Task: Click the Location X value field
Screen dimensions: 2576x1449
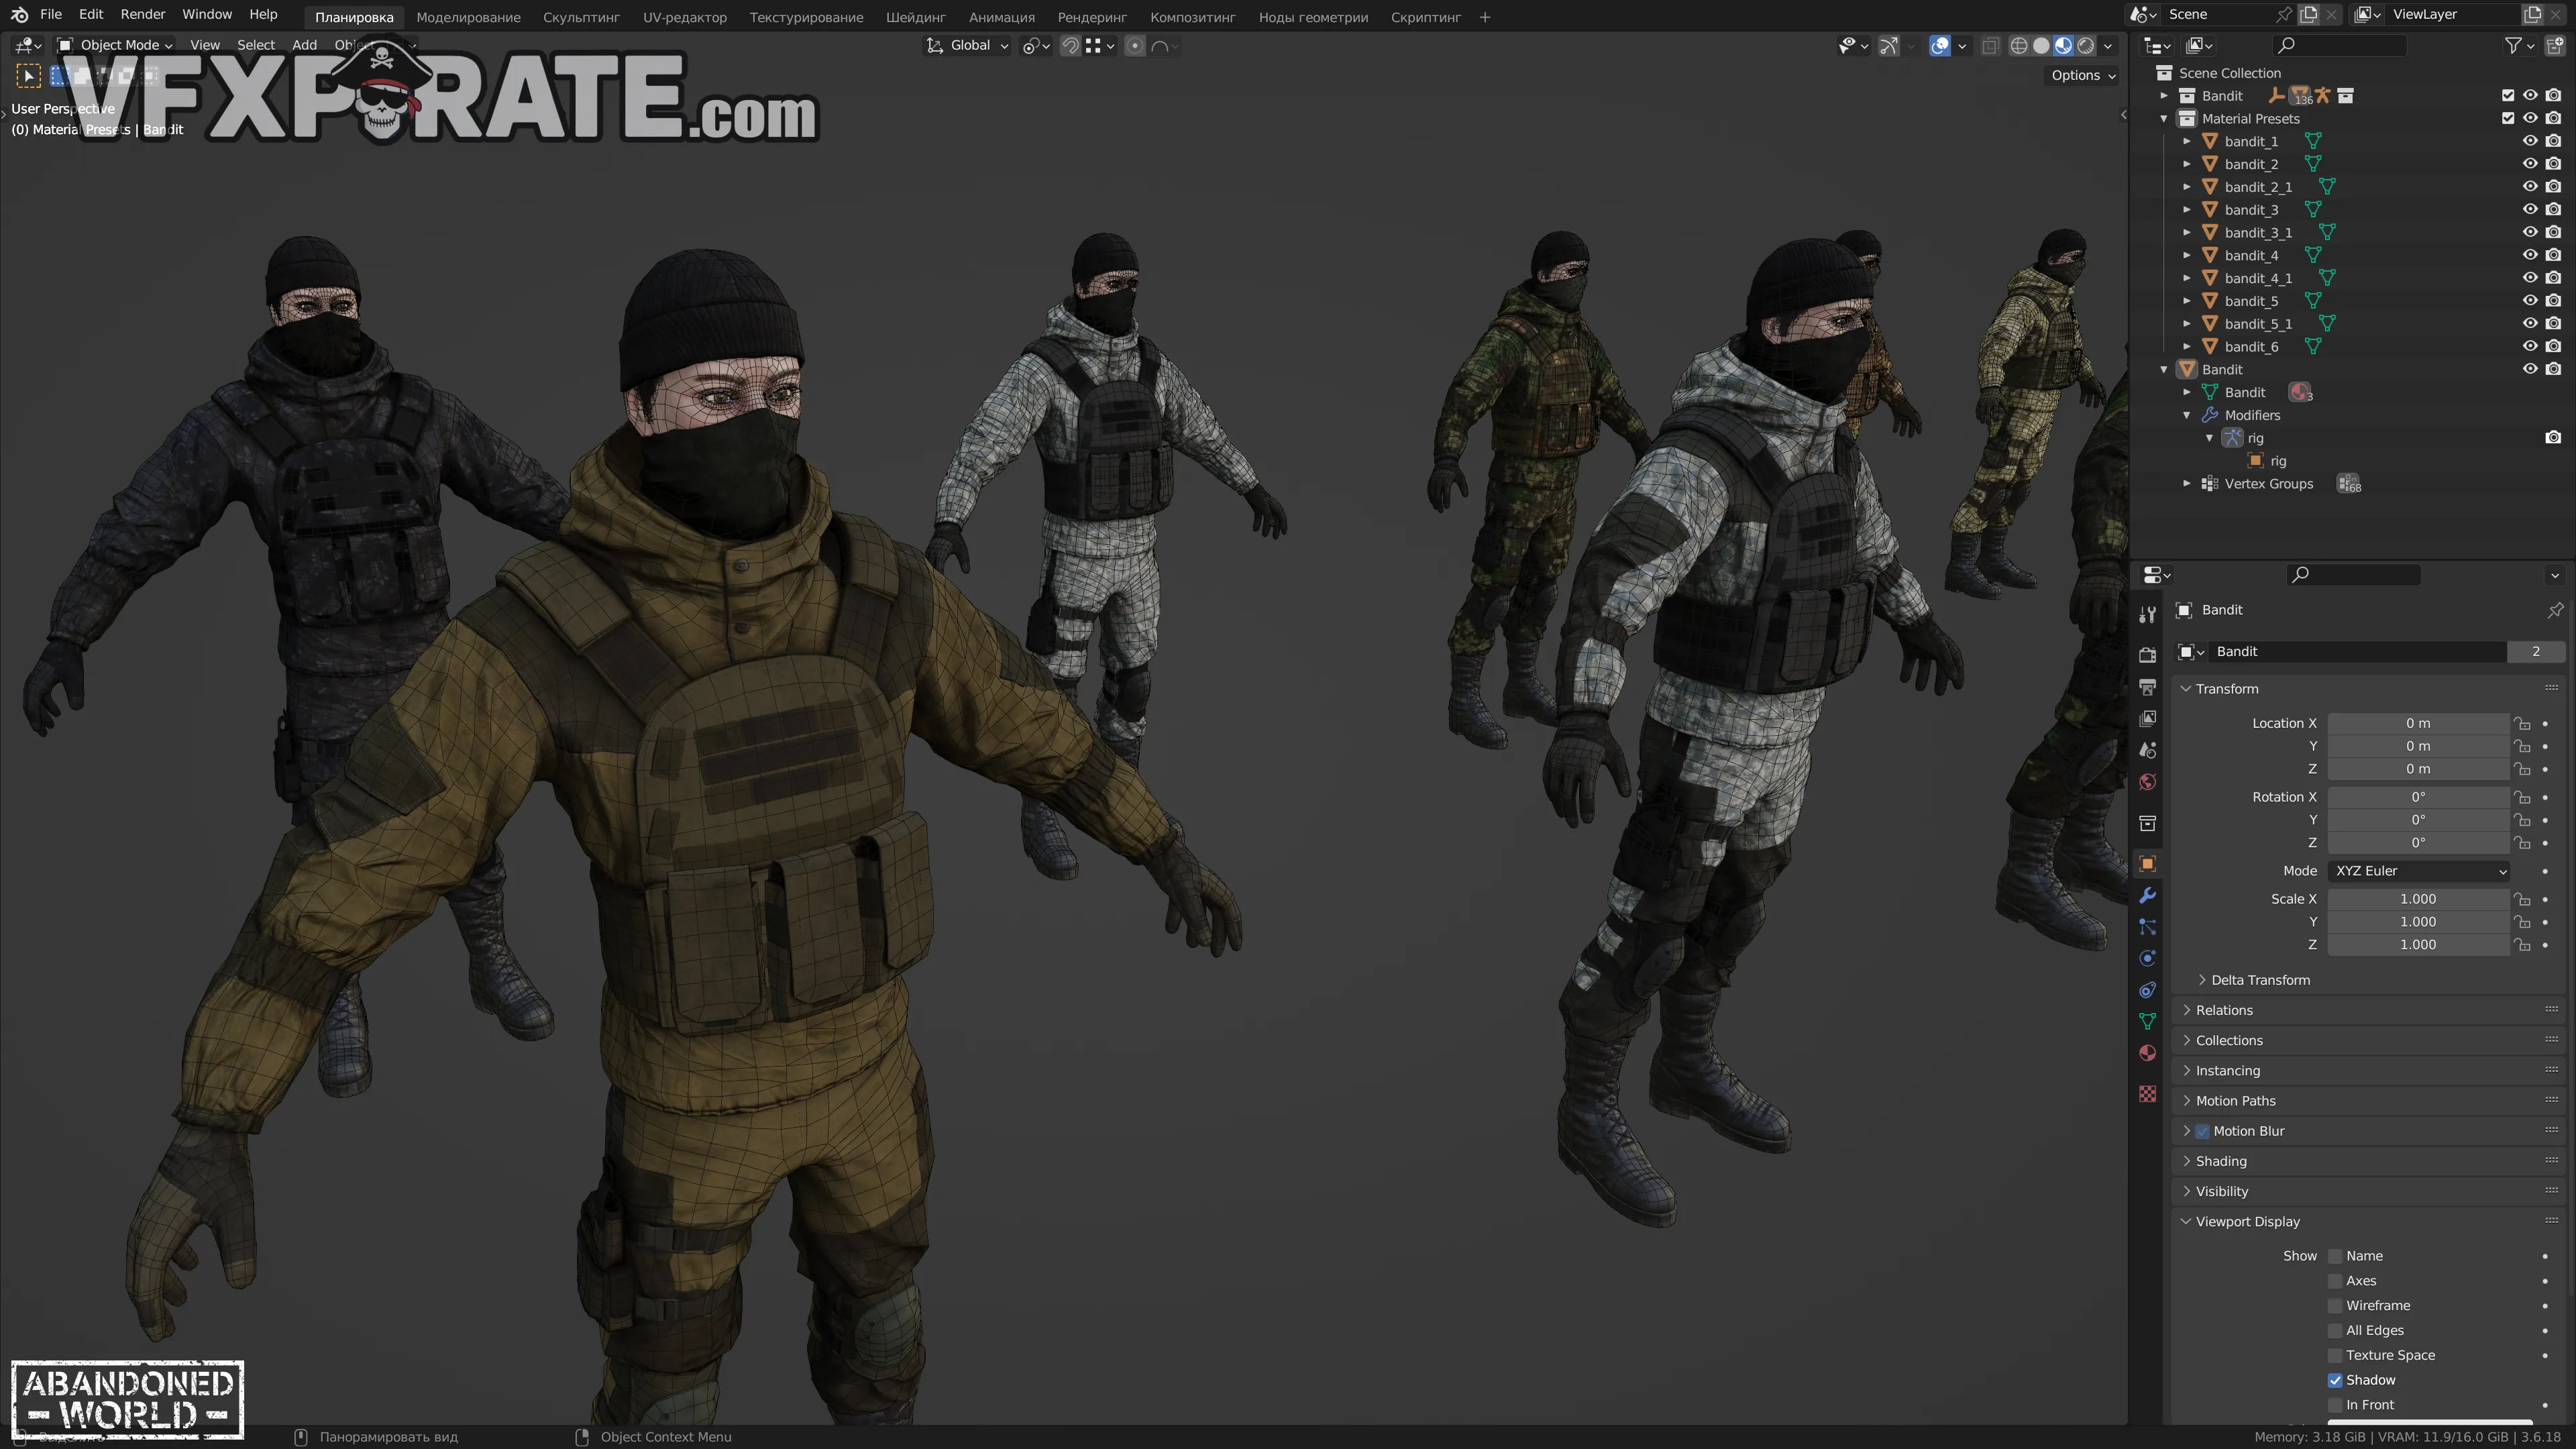Action: point(2418,723)
